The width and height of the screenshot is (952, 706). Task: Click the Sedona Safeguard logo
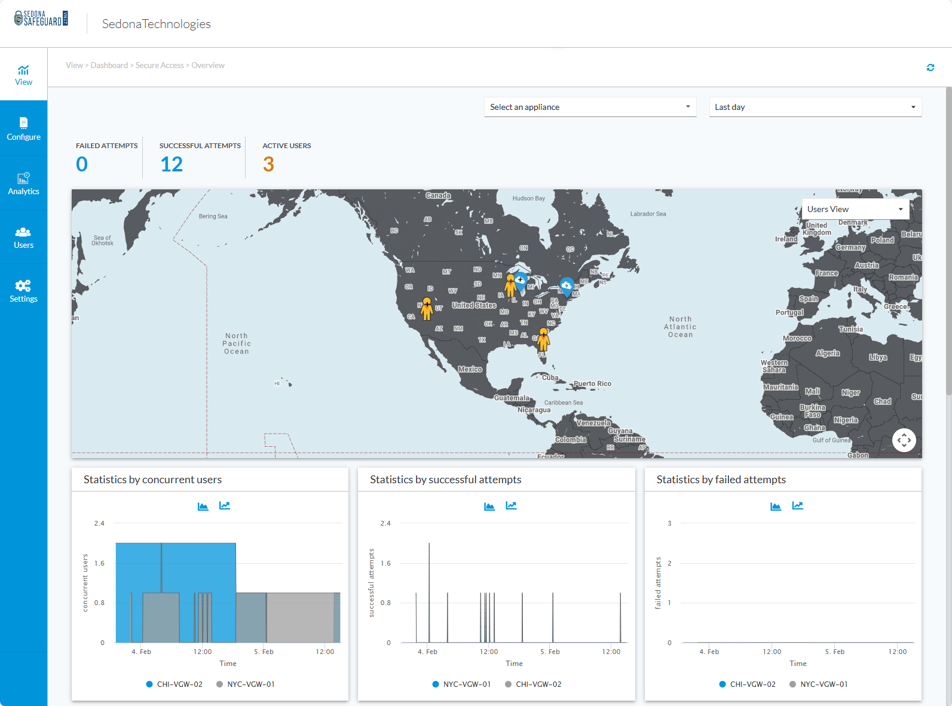tap(41, 19)
